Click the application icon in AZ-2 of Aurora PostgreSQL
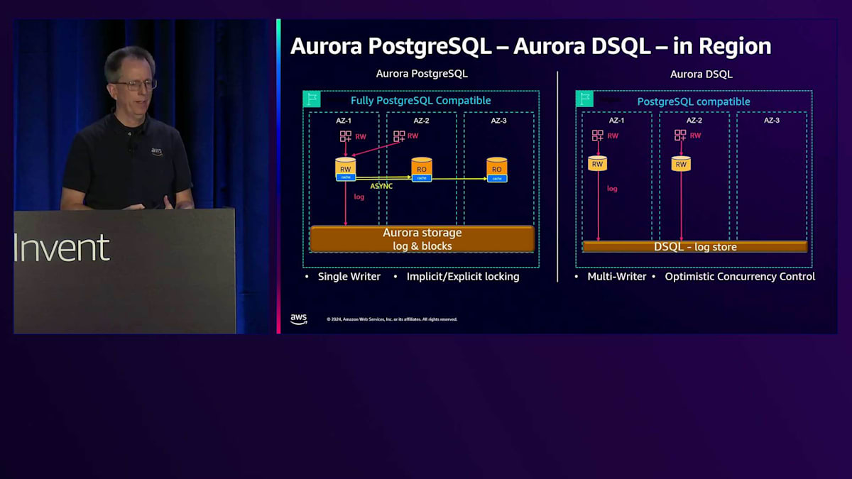Image resolution: width=852 pixels, height=479 pixels. [x=400, y=136]
